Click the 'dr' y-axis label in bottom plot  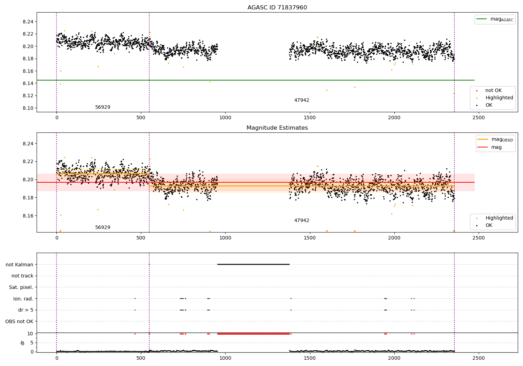click(x=23, y=343)
